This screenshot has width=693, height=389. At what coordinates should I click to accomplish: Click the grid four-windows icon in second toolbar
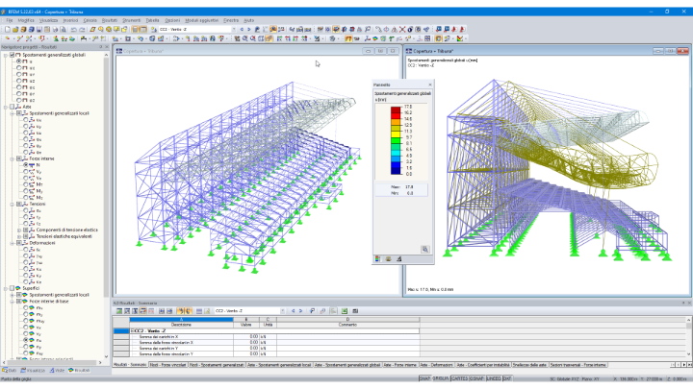tap(427, 38)
